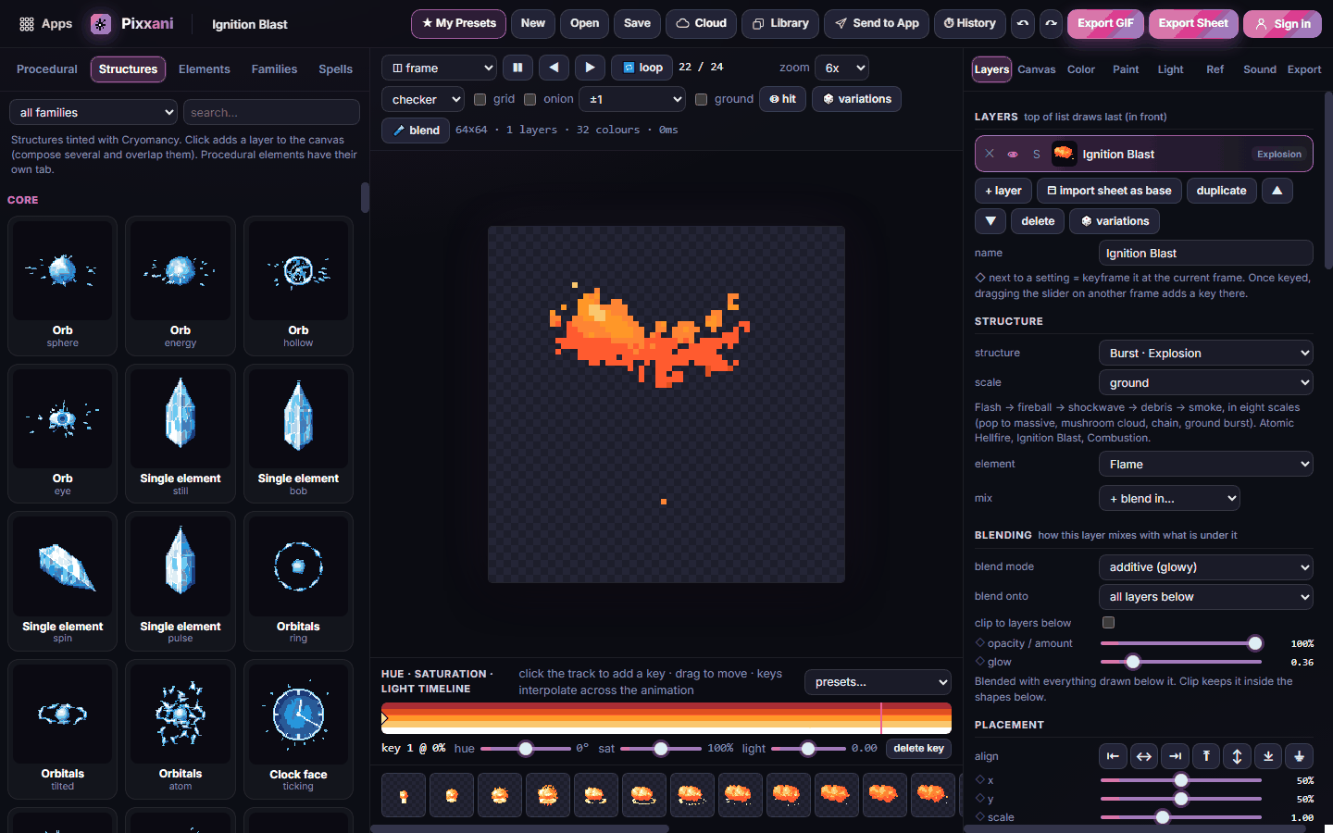
Task: Toggle keyframe diamond next to opacity / amount
Action: coord(980,643)
